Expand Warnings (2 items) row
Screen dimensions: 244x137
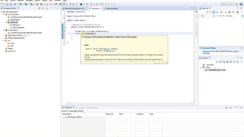63,117
